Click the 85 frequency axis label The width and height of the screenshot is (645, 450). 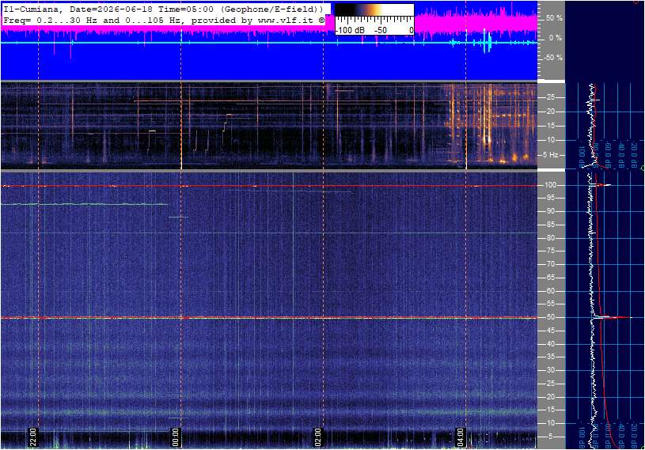550,225
